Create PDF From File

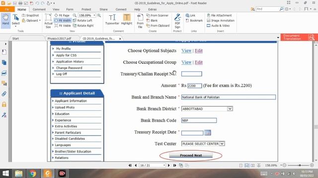click(140, 21)
